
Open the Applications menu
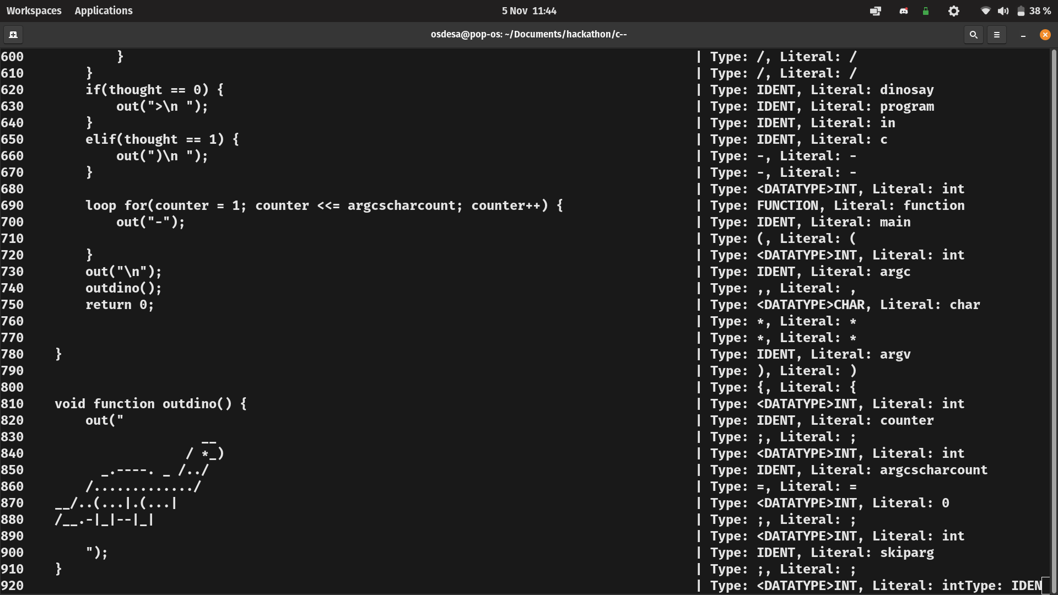104,11
